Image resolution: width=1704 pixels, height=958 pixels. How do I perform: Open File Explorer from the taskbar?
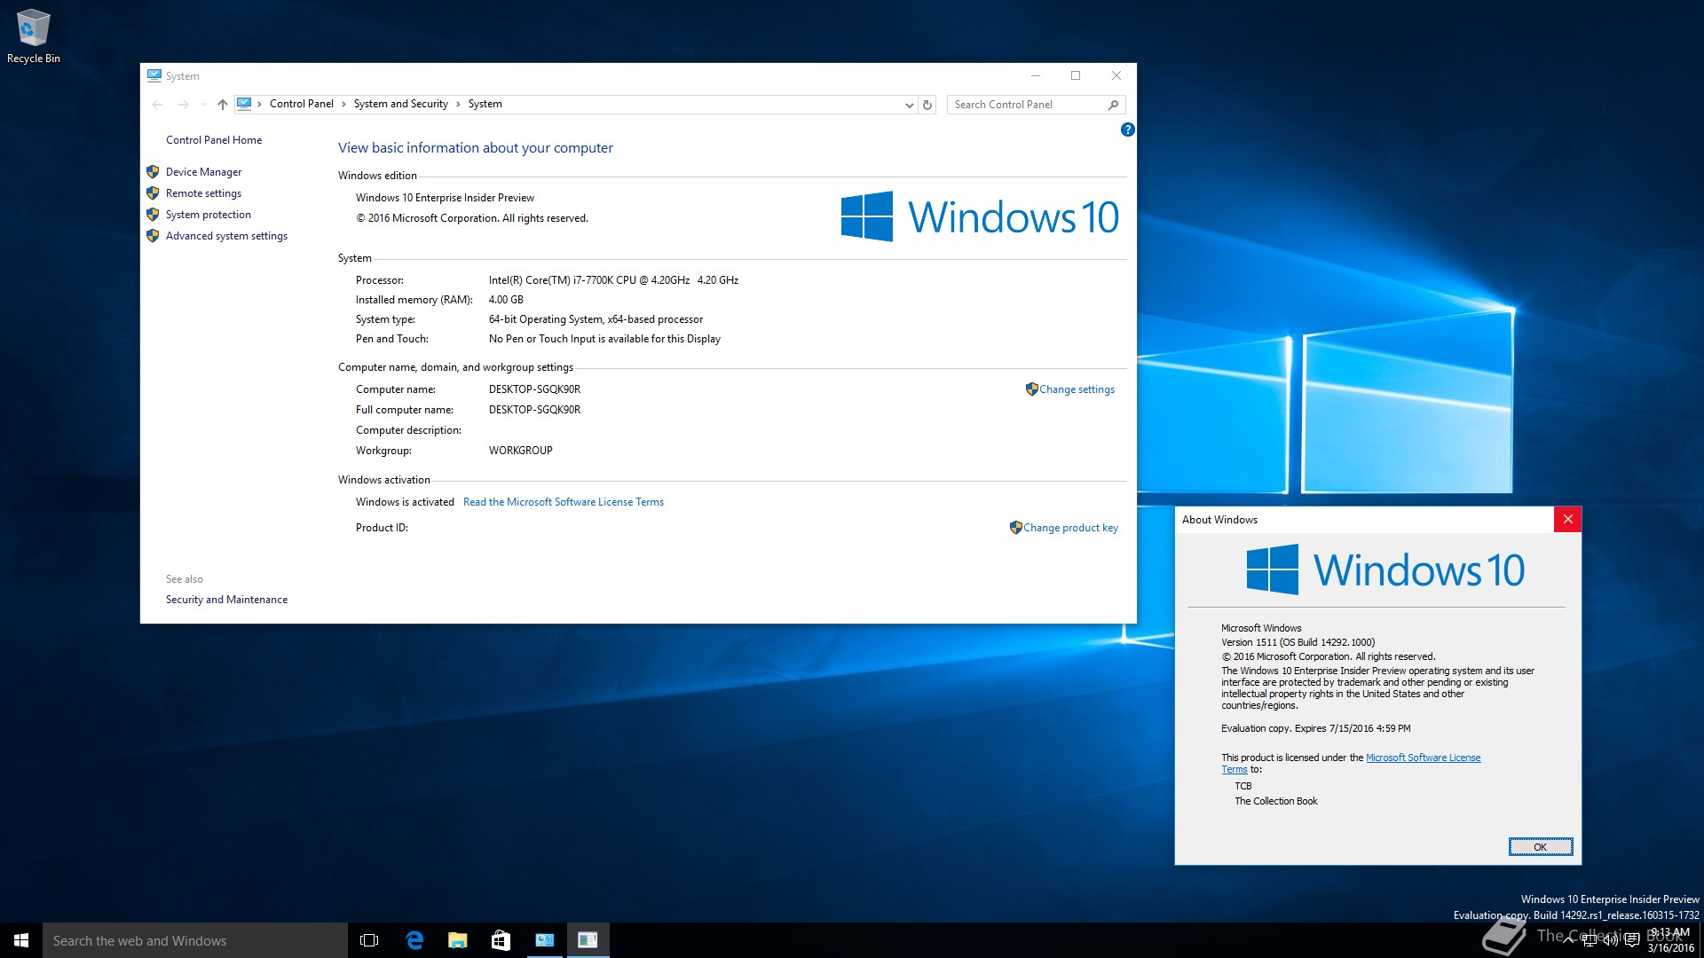click(457, 940)
